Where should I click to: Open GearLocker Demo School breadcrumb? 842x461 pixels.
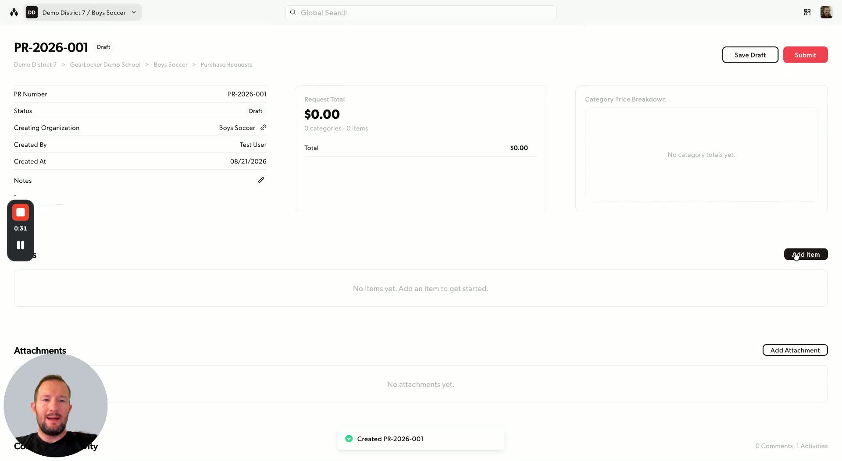tap(105, 64)
